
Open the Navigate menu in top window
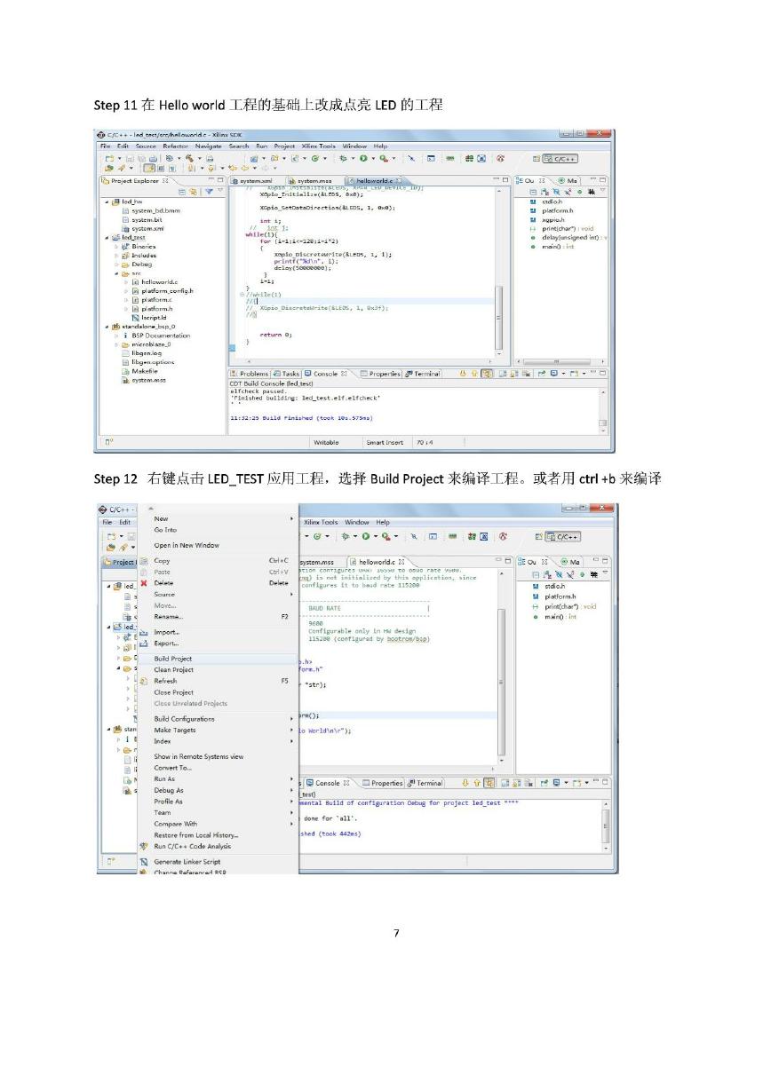pos(209,146)
